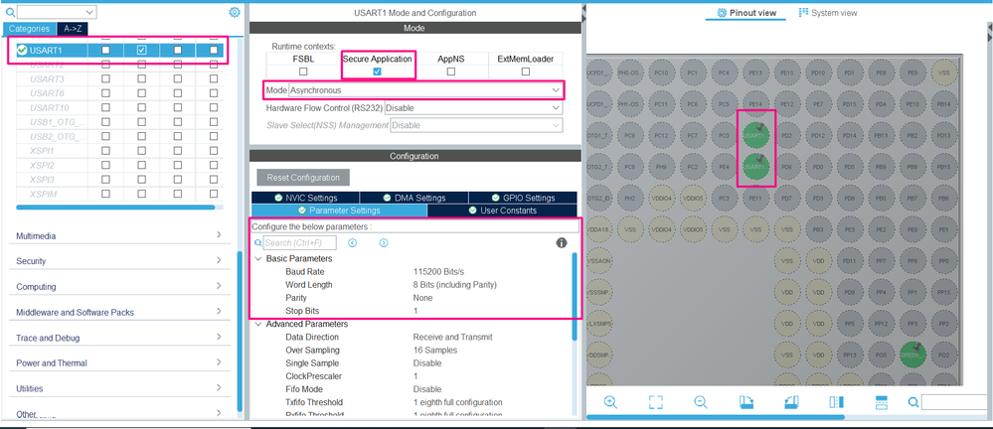Viewport: 993px width, 429px height.
Task: Switch to the A->Z tab
Action: click(x=73, y=29)
